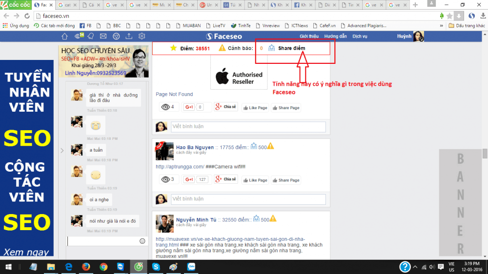The height and width of the screenshot is (274, 488).
Task: Switch to the browser tab labeled 'Un'
Action: 209,5
